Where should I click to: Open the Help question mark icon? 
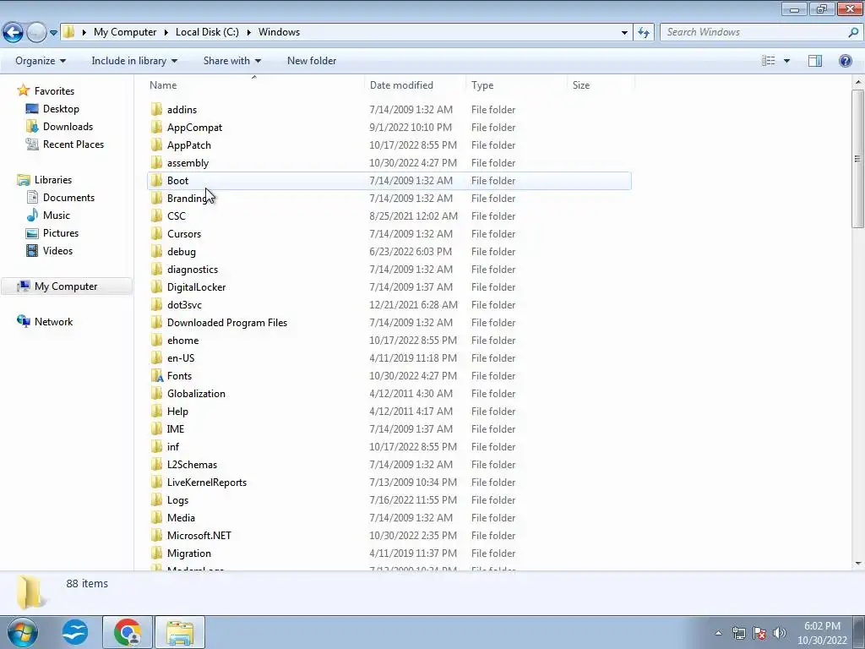(x=845, y=61)
